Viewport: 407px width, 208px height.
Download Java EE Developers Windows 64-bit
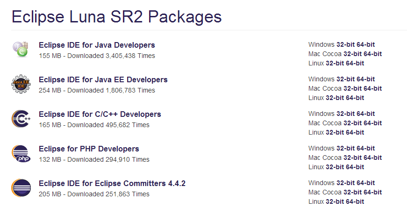click(x=365, y=79)
